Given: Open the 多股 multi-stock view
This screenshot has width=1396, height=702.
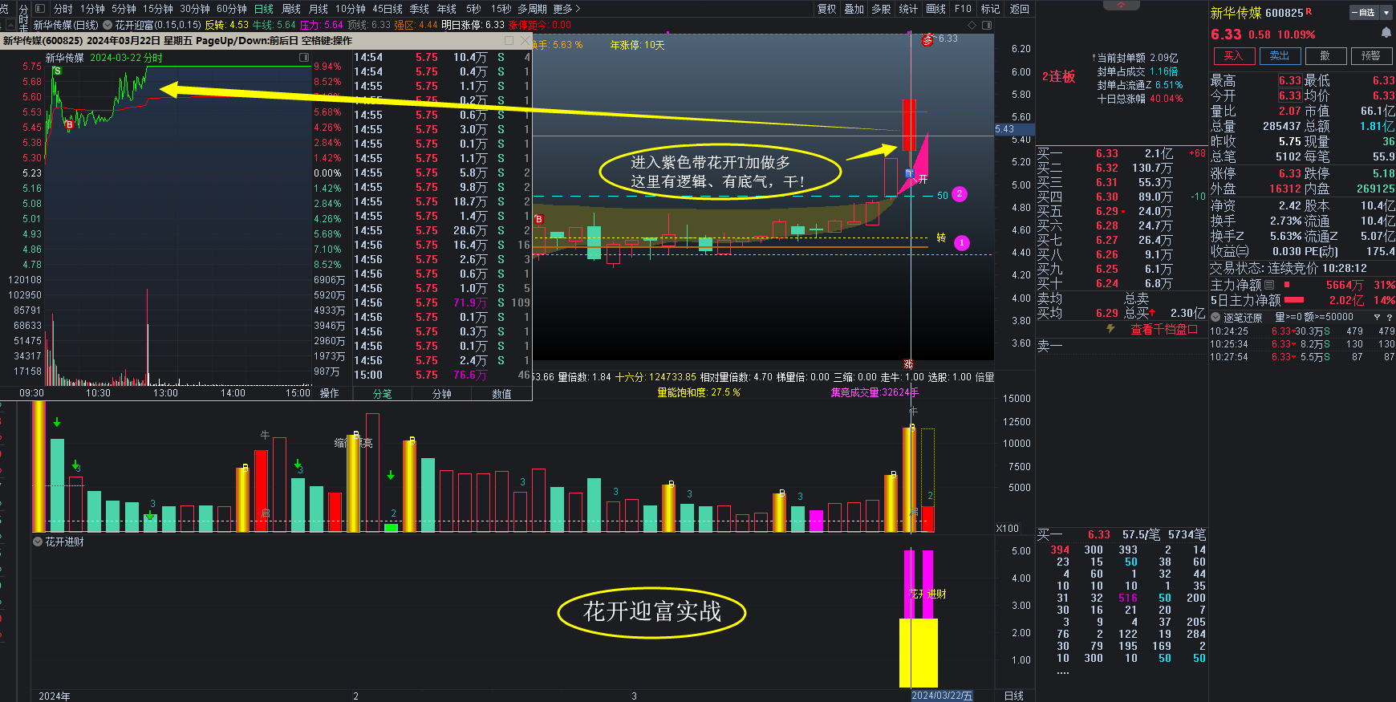Looking at the screenshot, I should [x=882, y=9].
